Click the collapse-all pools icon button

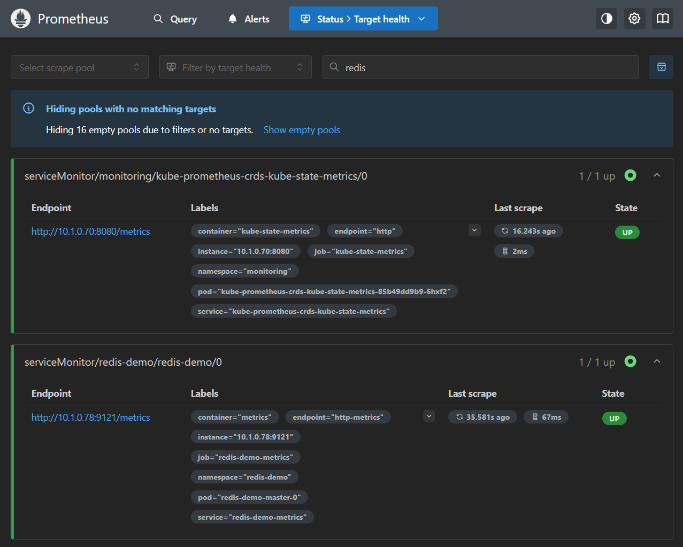[x=661, y=67]
